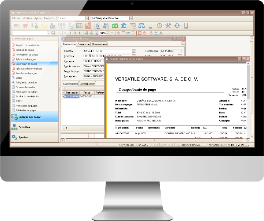The width and height of the screenshot is (264, 221).
Task: Open the blue bank building icon
Action: click(x=124, y=26)
